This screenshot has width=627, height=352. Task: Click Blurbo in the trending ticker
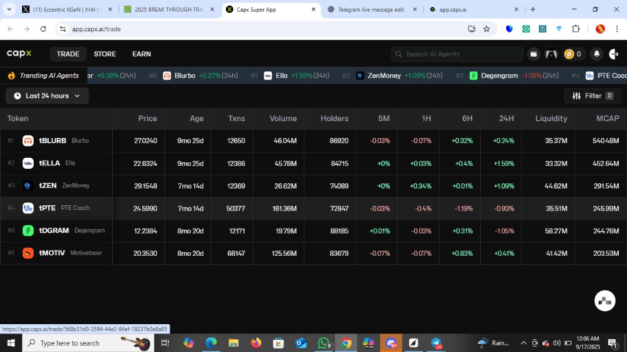[185, 75]
